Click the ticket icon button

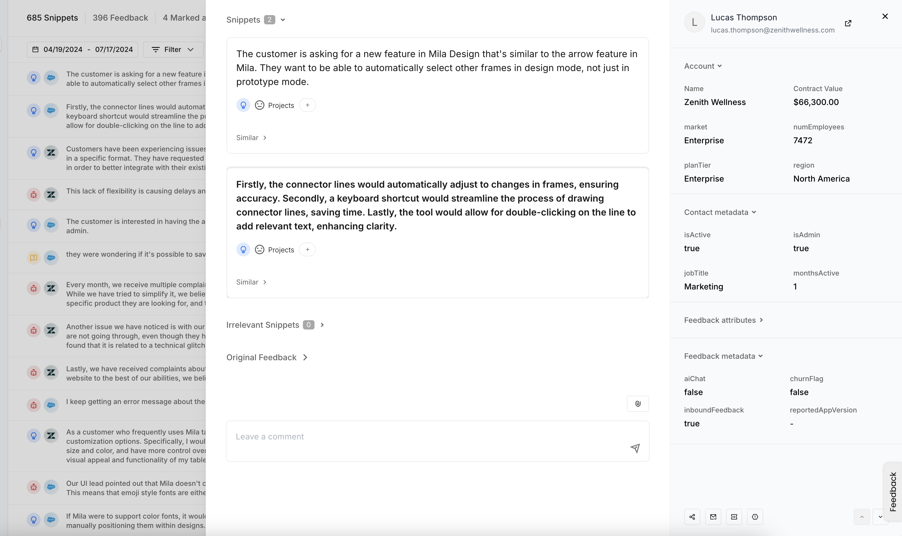point(734,517)
